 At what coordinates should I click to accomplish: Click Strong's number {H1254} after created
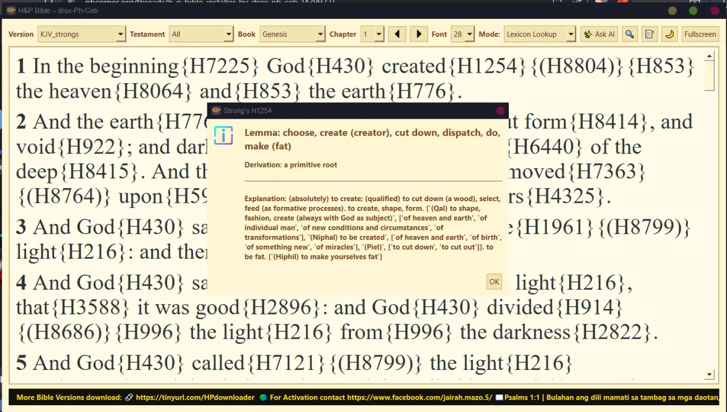click(488, 66)
